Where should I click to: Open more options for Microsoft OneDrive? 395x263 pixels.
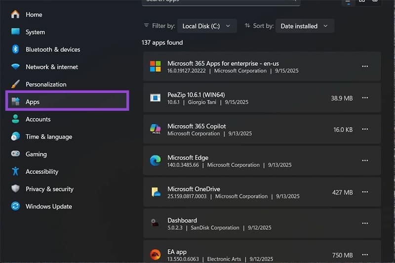[365, 192]
